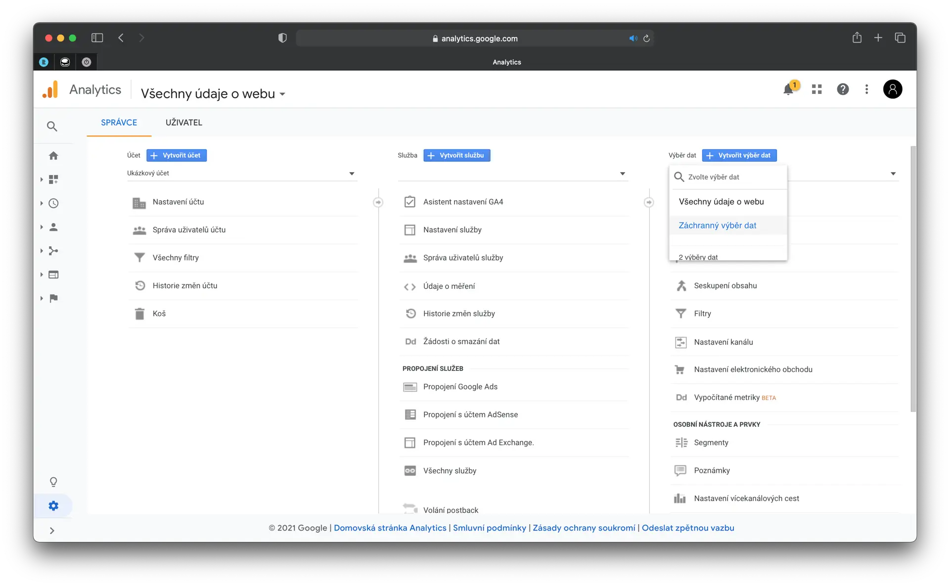Open the Discover lightbulb icon
Screen dimensions: 950x586
53,482
